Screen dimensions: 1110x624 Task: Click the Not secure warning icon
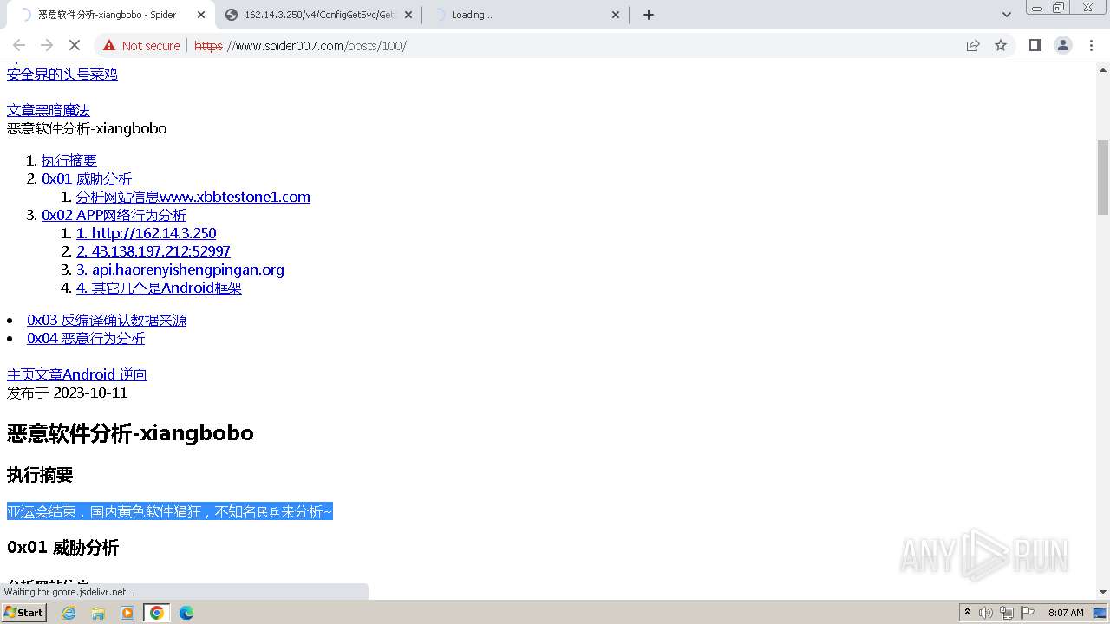(x=109, y=45)
